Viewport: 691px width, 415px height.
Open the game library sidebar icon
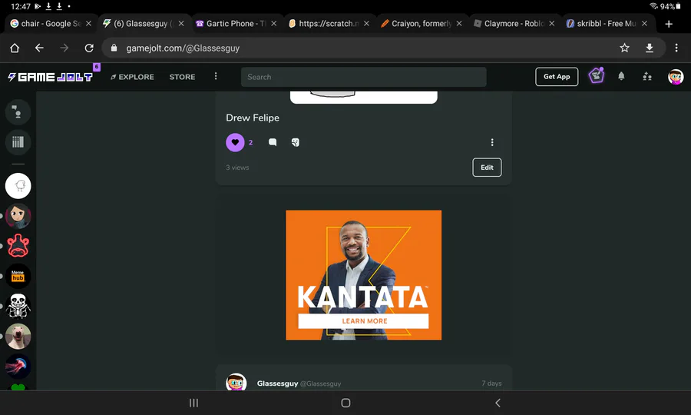(x=18, y=142)
